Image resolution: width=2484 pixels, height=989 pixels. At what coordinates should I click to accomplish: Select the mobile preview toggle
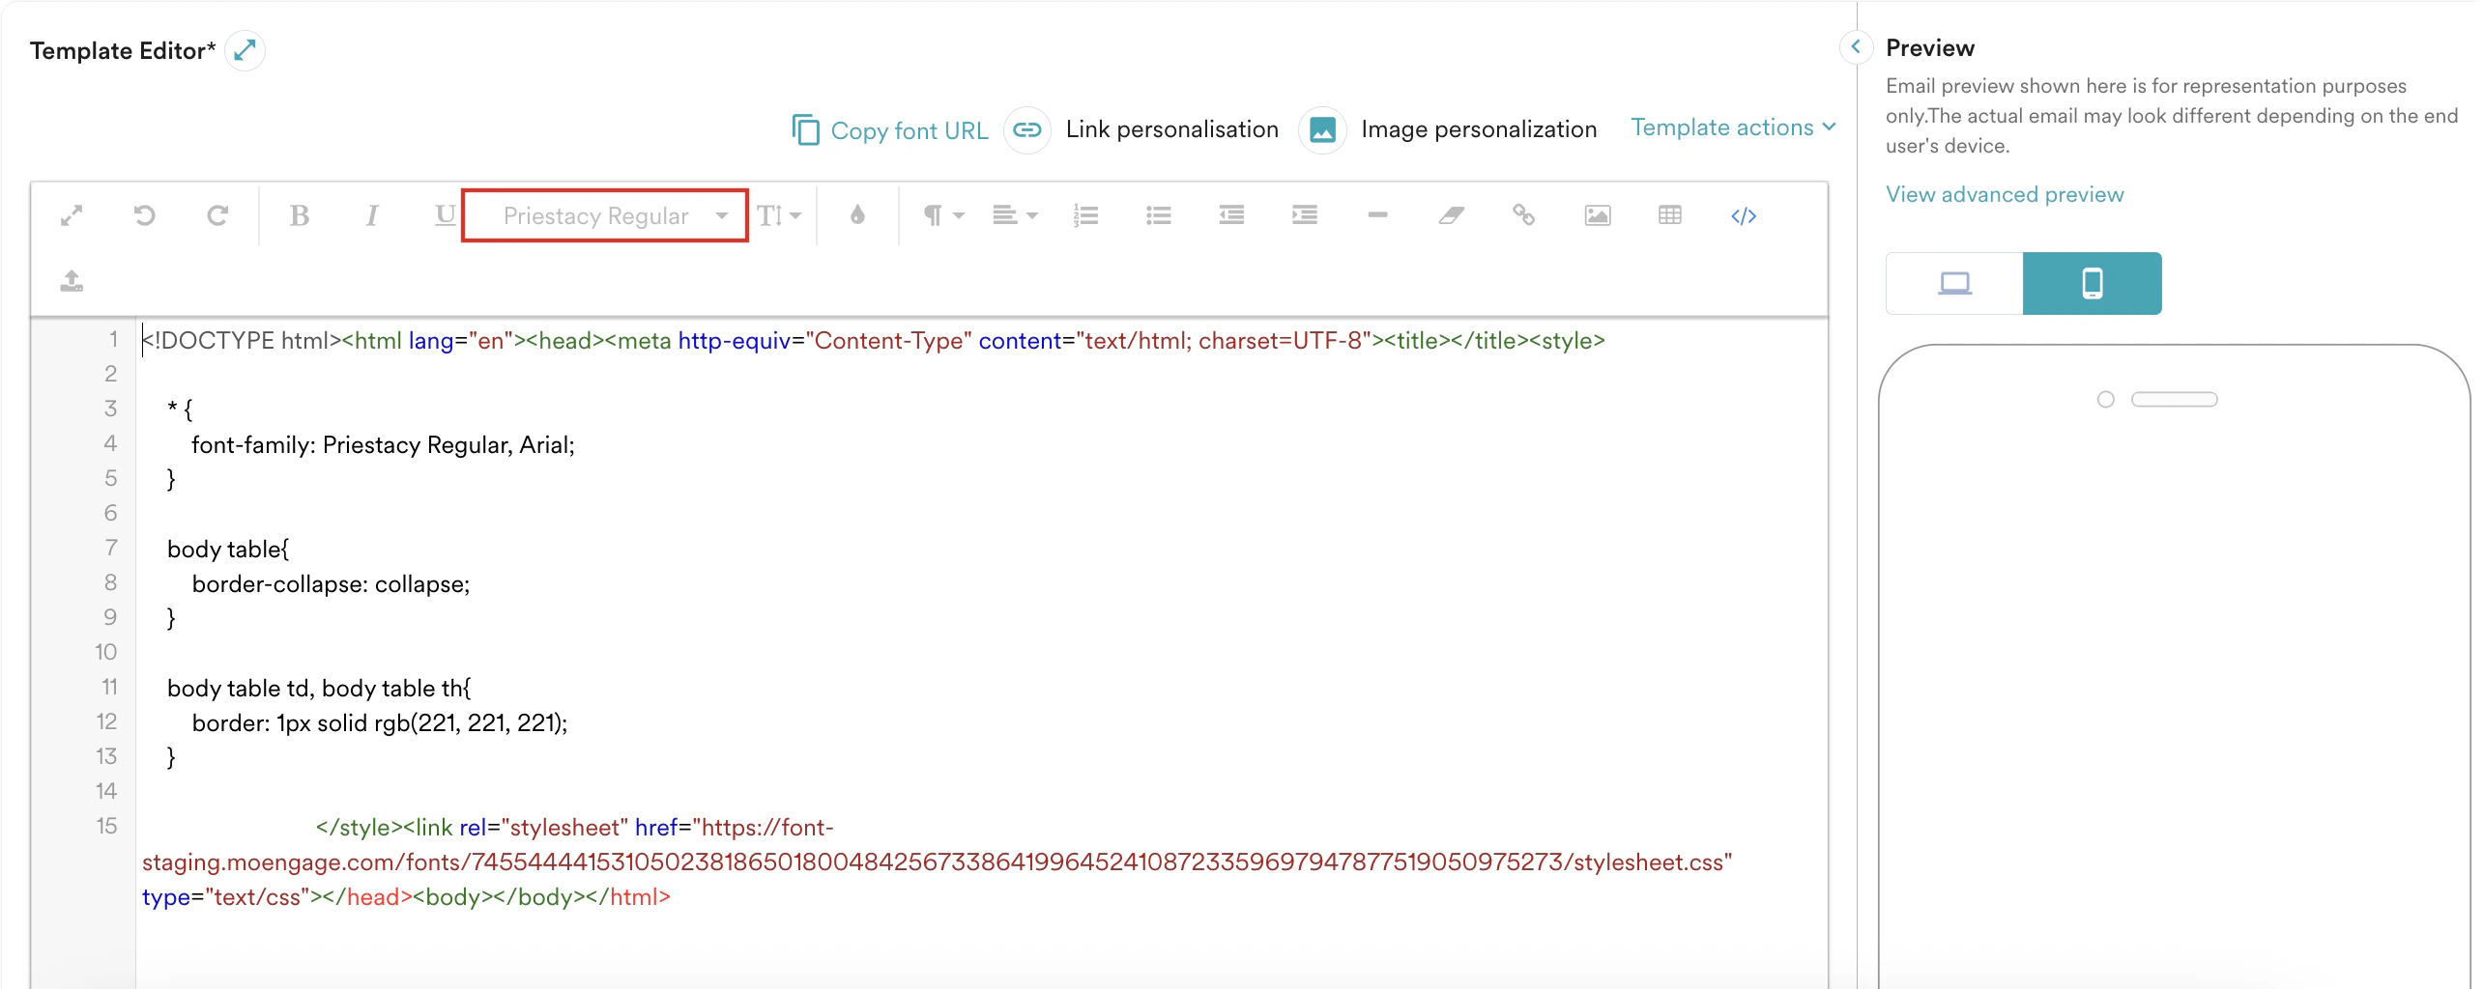2093,283
